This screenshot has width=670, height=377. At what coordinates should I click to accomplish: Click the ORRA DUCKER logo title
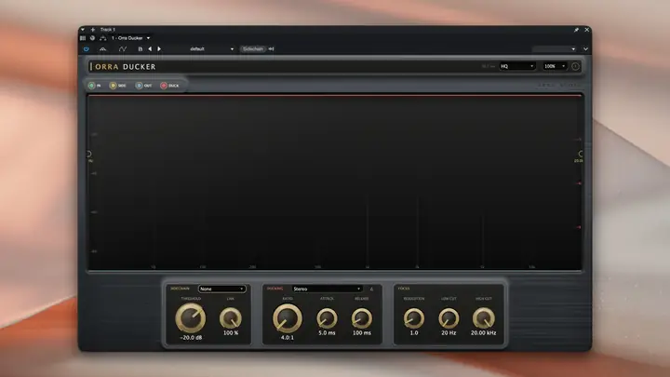coord(125,67)
